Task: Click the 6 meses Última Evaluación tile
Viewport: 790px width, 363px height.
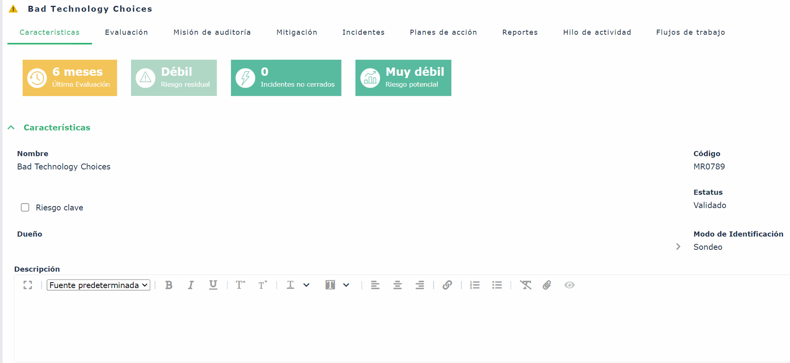Action: click(x=70, y=78)
